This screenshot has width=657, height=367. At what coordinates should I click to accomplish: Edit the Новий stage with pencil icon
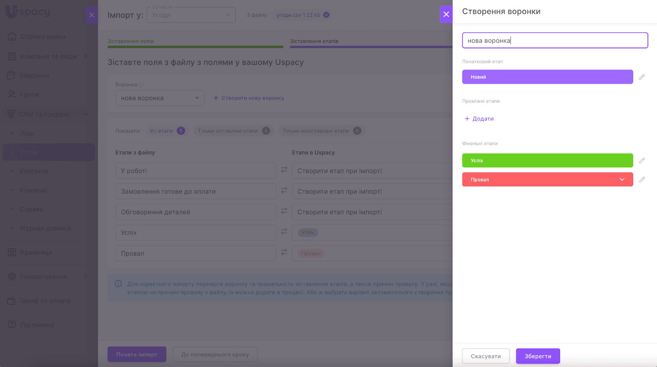pos(642,77)
